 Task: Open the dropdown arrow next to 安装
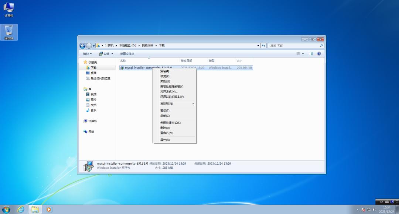point(112,54)
